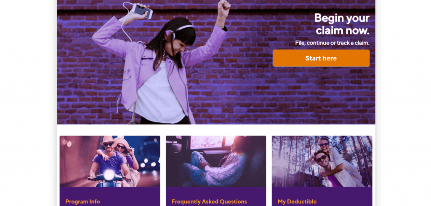
Task: Click the purple footer of Program Info card
Action: pos(110,196)
